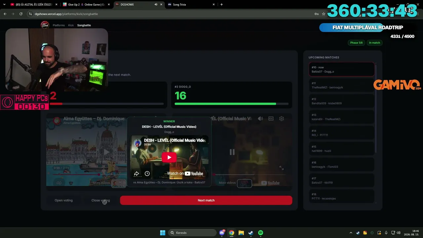This screenshot has width=423, height=238.
Task: Switch to the Song Trivia tab
Action: pyautogui.click(x=192, y=5)
